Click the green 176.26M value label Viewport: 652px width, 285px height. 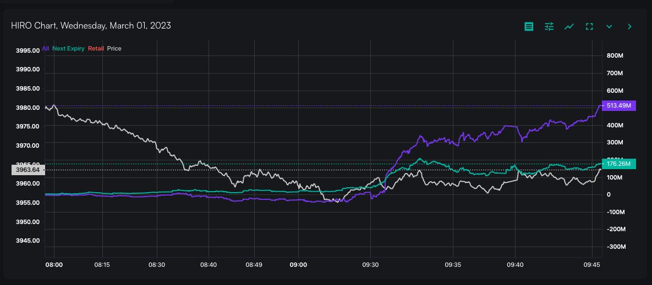619,164
